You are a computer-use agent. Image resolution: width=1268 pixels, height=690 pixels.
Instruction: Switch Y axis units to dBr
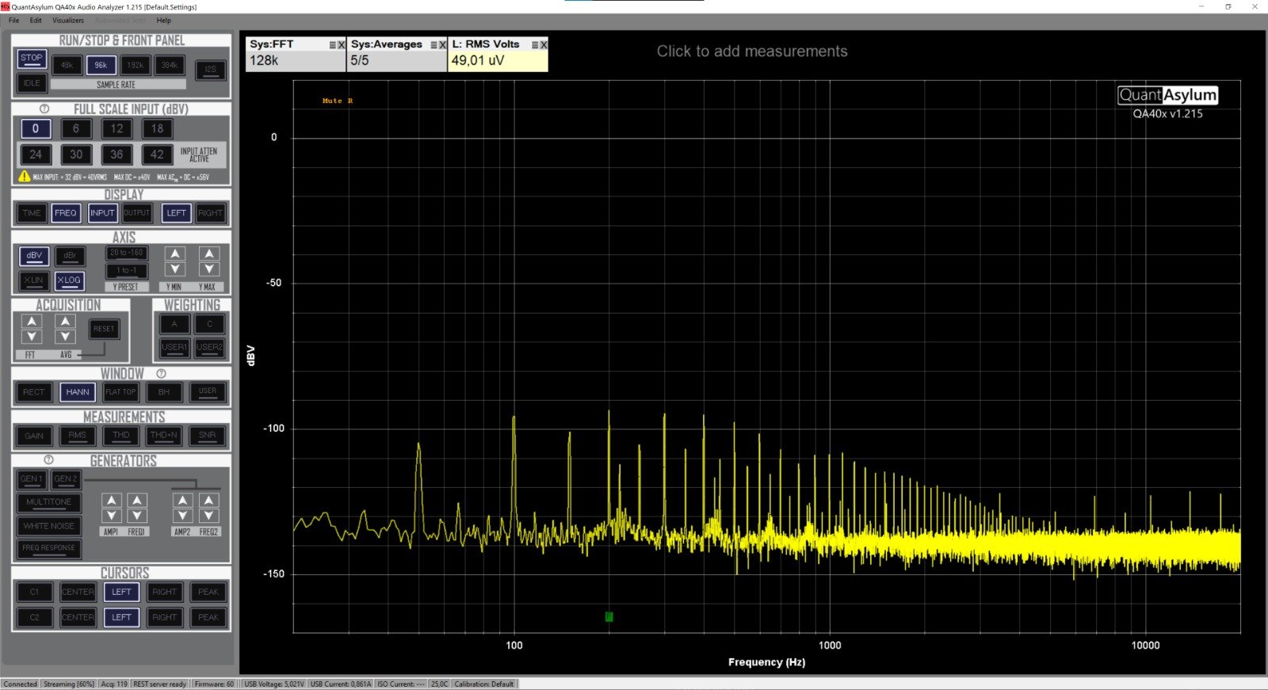click(70, 256)
